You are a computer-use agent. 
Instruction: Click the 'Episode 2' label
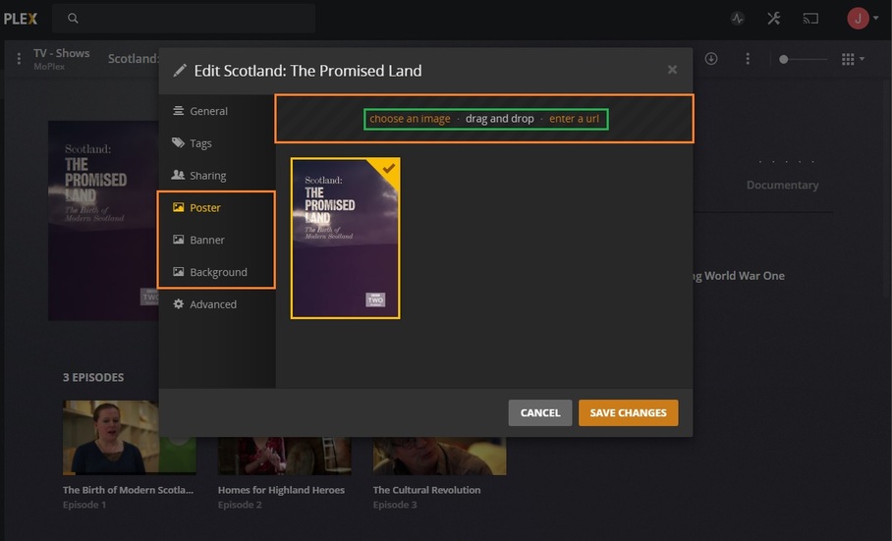tap(240, 505)
